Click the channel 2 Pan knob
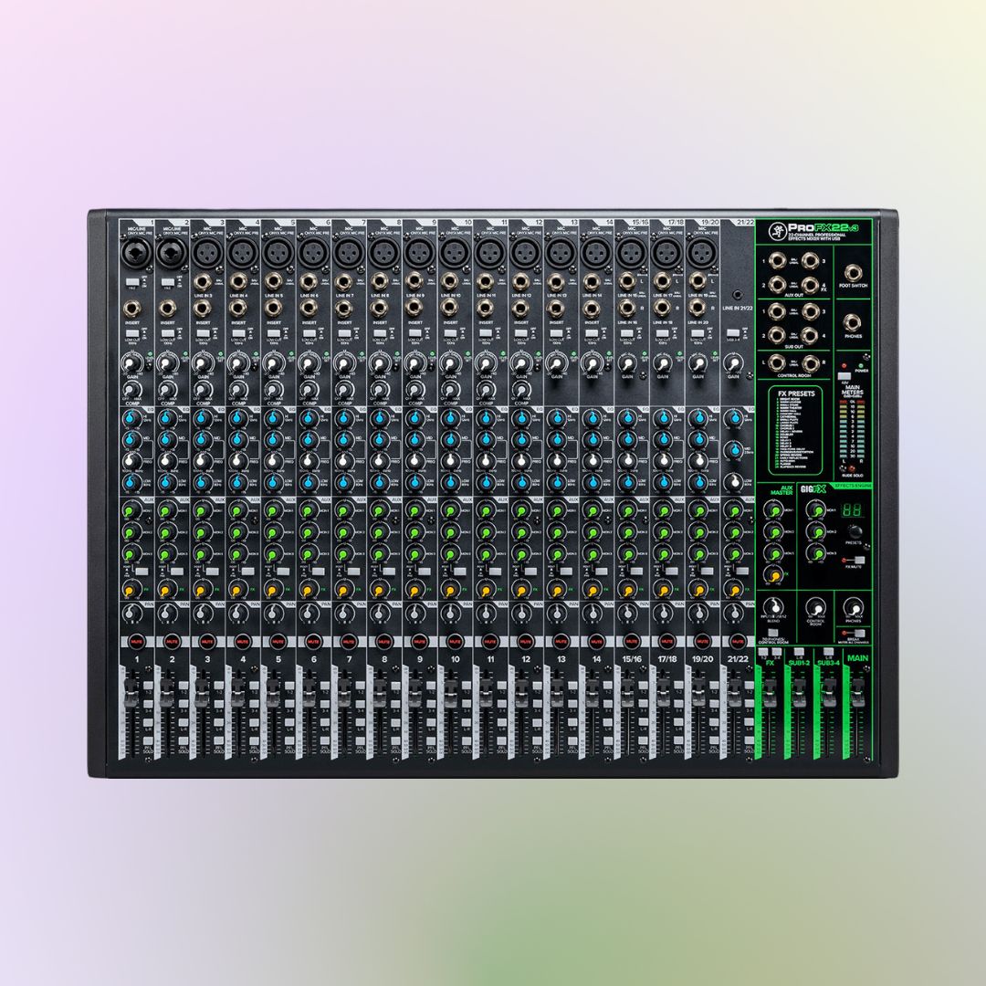Viewport: 986px width, 986px height. pos(166,614)
